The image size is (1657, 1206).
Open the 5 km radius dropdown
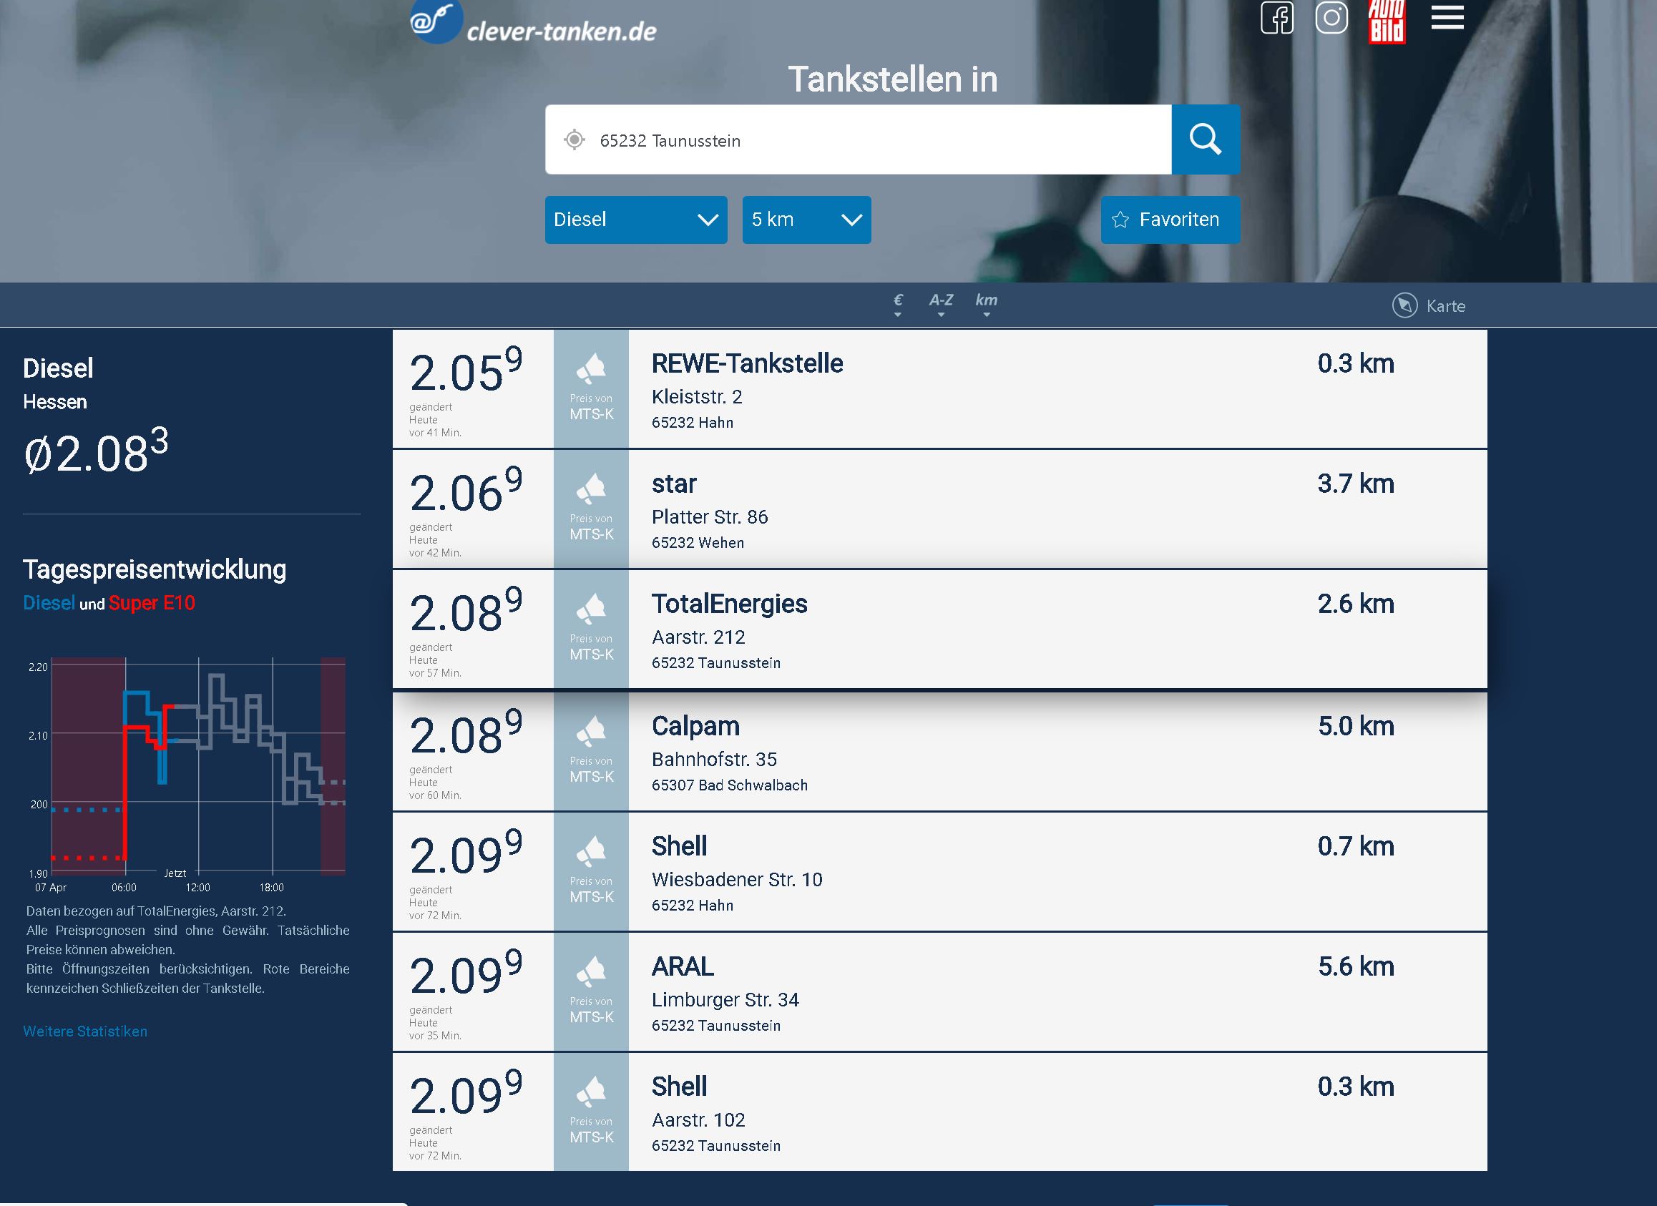(x=806, y=220)
